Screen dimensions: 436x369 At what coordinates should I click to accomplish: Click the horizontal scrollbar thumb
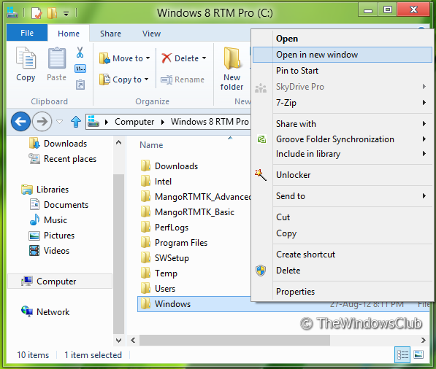click(234, 340)
